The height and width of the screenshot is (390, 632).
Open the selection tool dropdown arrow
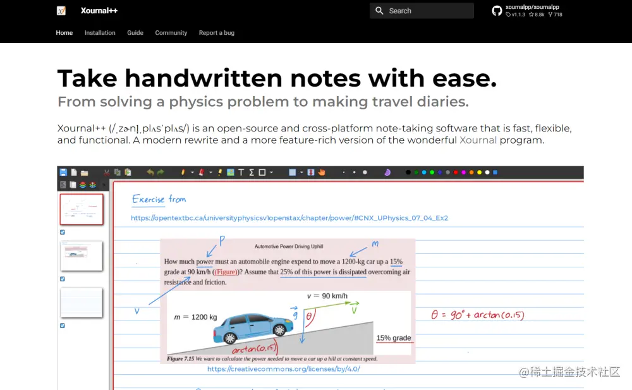[x=301, y=172]
